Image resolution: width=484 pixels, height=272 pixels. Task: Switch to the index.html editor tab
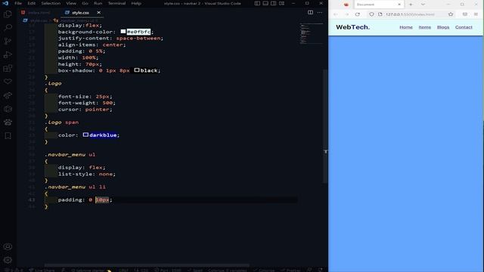coord(36,13)
